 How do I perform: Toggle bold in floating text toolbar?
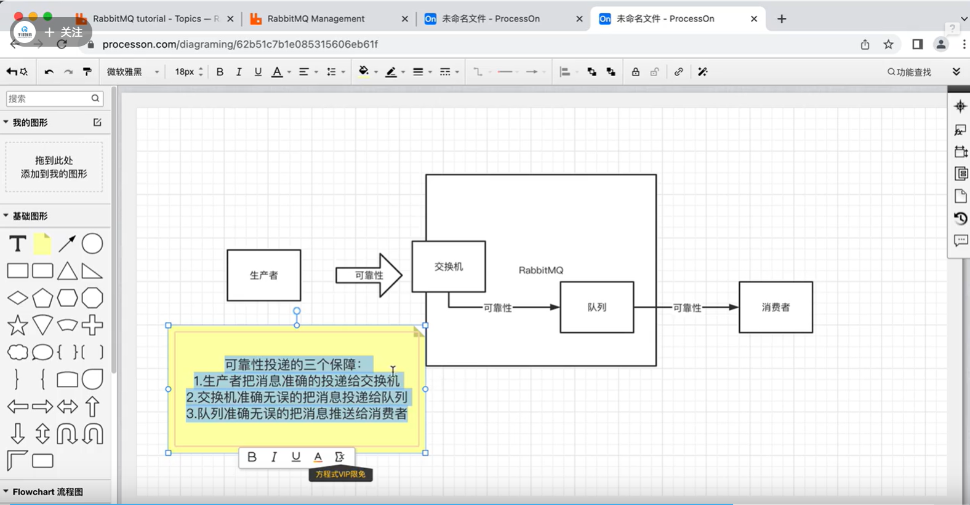tap(252, 456)
